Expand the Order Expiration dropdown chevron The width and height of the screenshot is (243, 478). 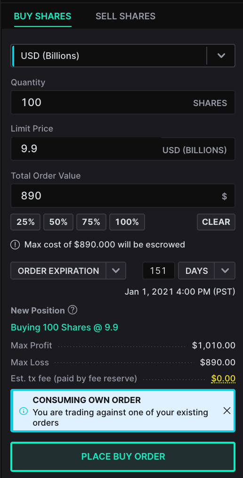click(x=116, y=271)
